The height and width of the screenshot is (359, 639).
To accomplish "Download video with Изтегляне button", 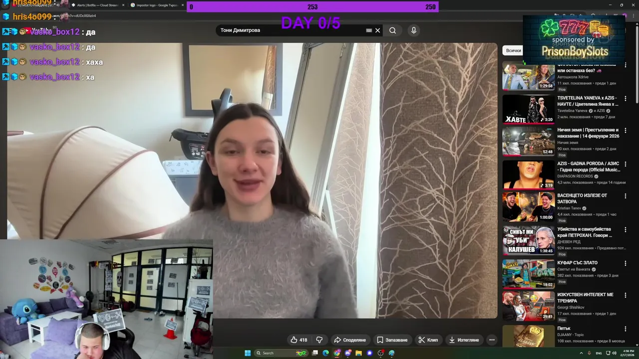I will click(464, 340).
